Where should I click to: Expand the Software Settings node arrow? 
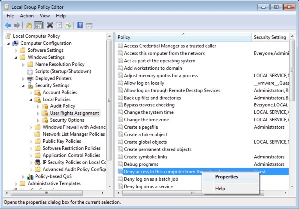coord(16,50)
